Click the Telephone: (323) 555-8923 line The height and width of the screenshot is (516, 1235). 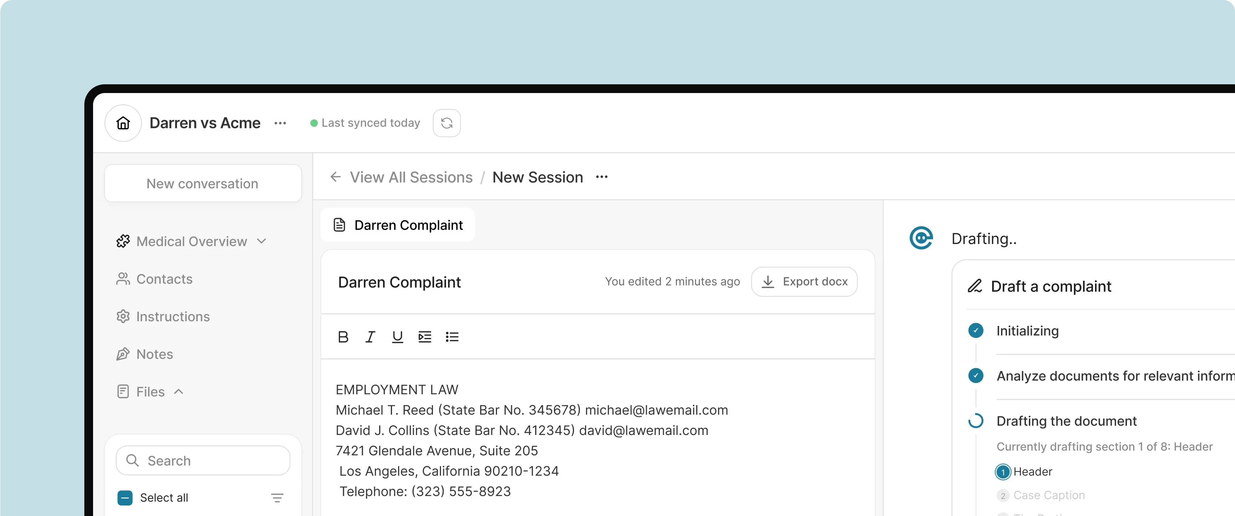point(425,492)
